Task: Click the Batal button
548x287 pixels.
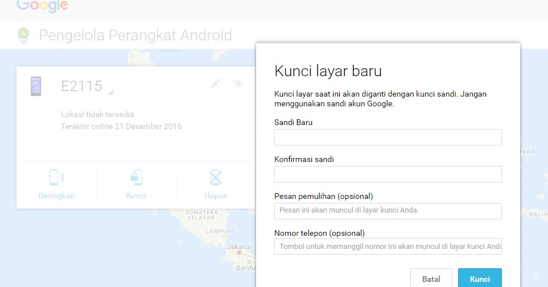Action: click(431, 278)
